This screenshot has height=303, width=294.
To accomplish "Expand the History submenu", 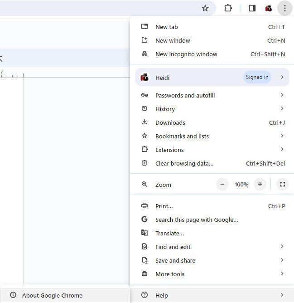I will pyautogui.click(x=165, y=109).
